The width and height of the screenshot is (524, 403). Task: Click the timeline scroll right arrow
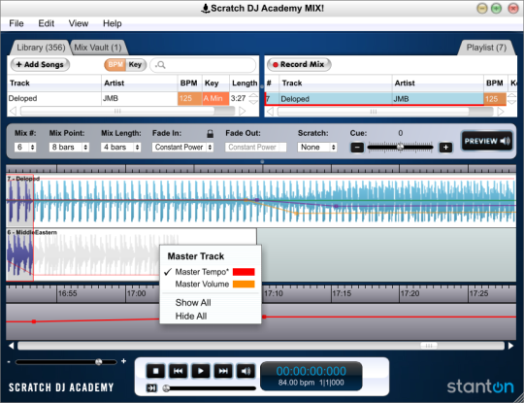pos(511,346)
